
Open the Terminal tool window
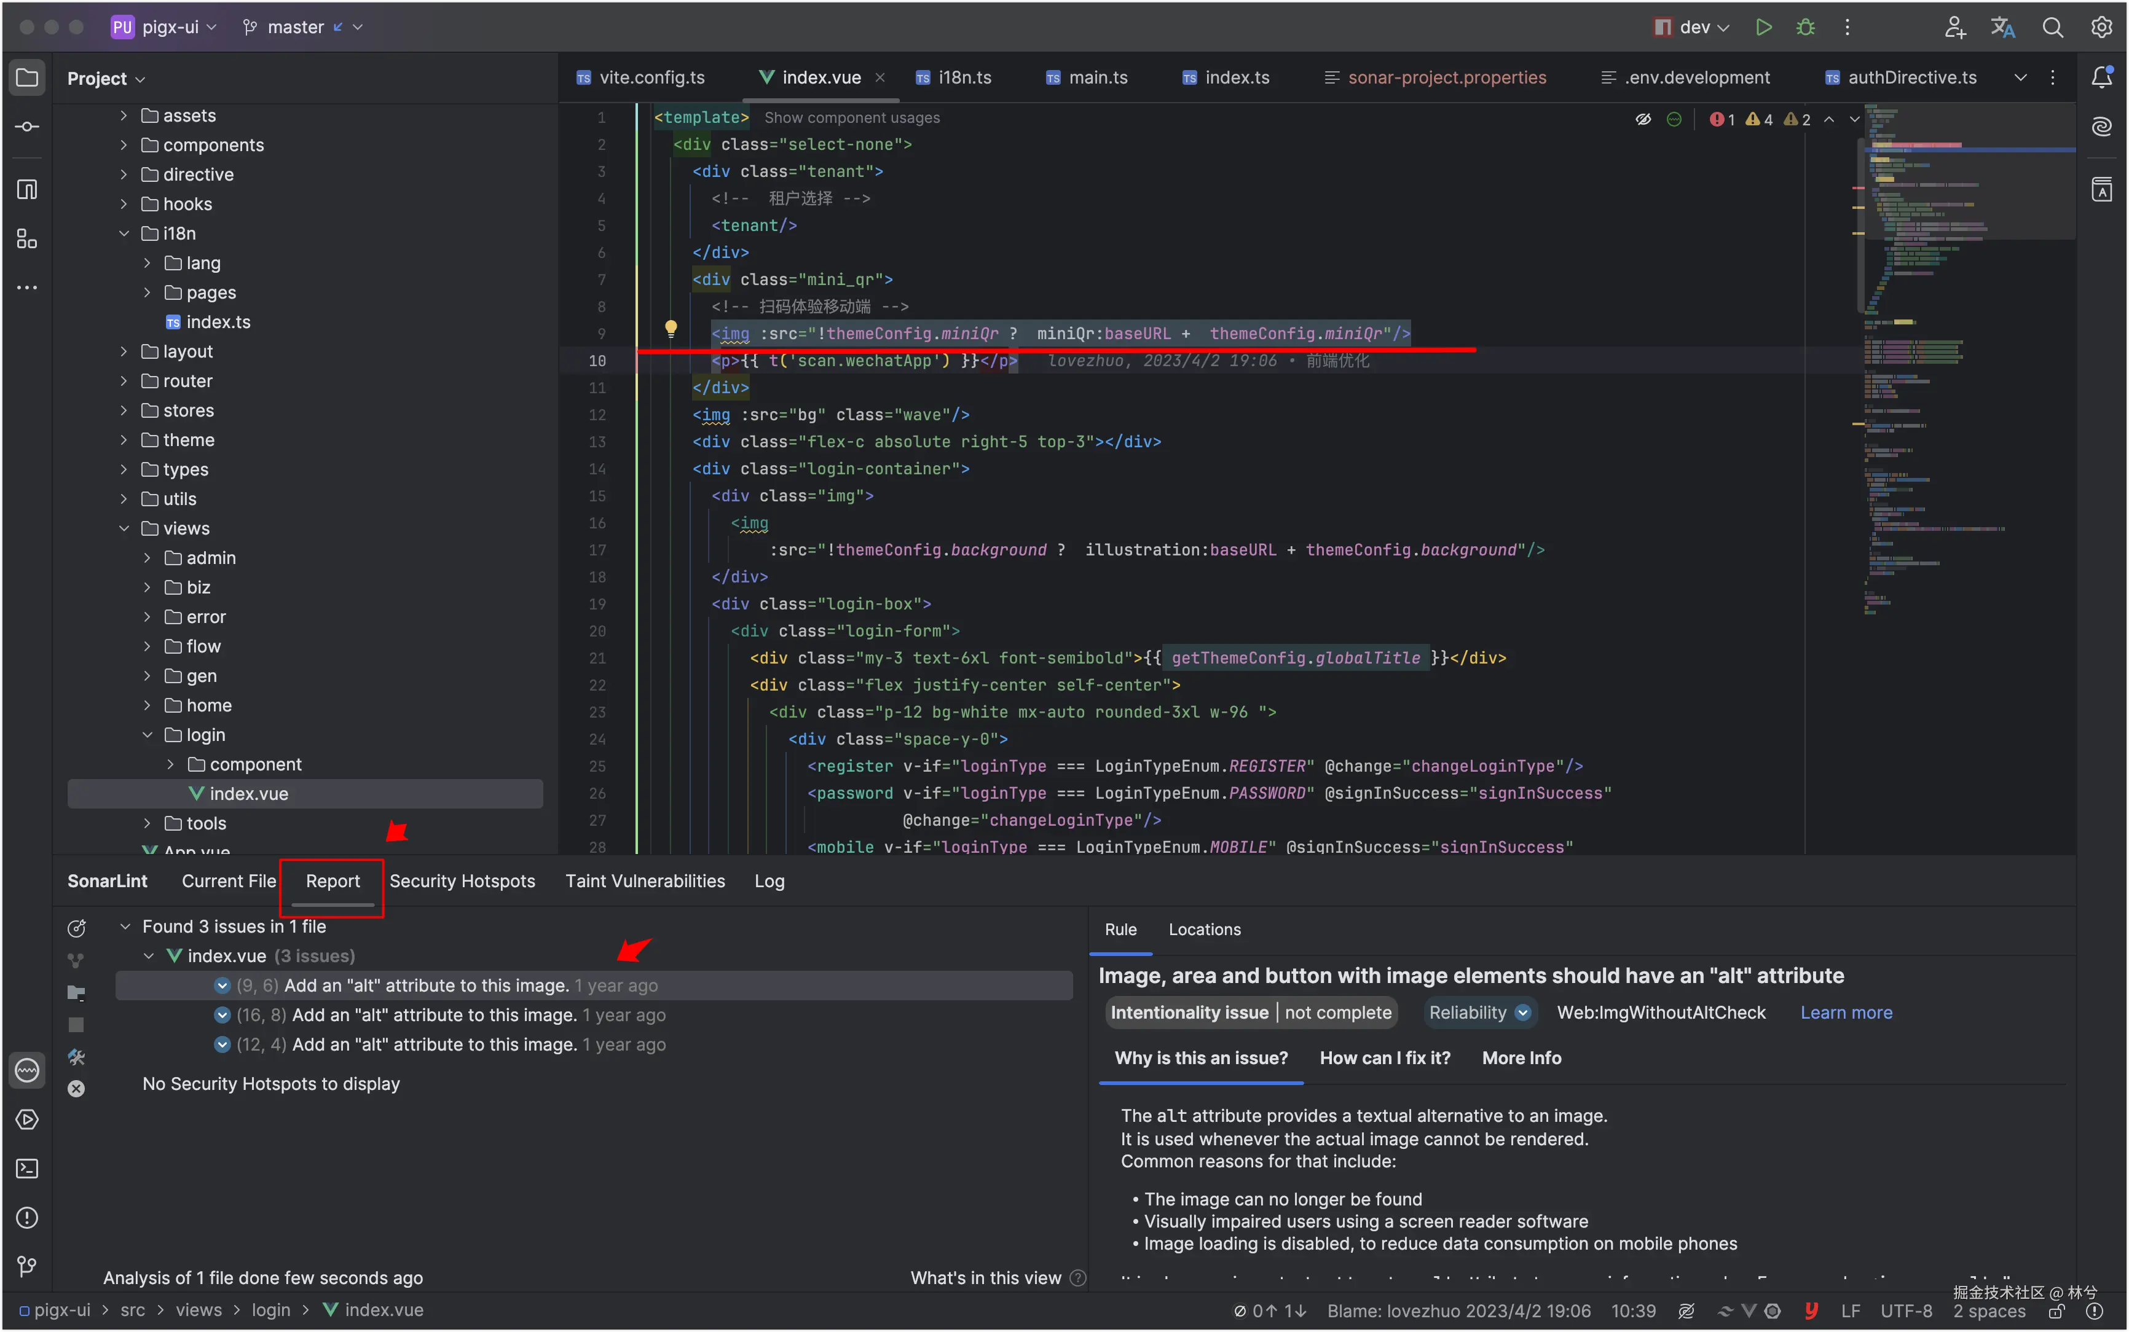26,1169
